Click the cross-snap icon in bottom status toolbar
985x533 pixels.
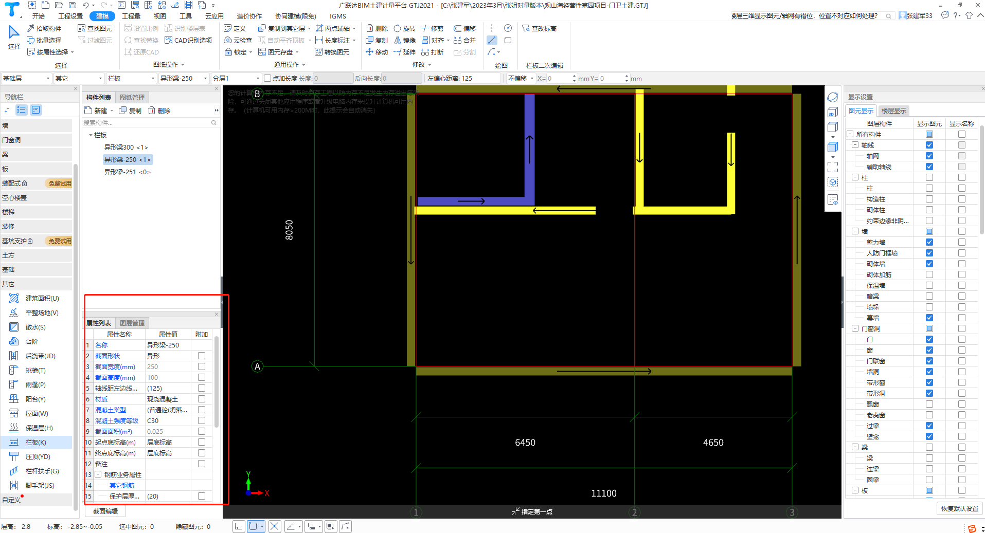(x=275, y=526)
